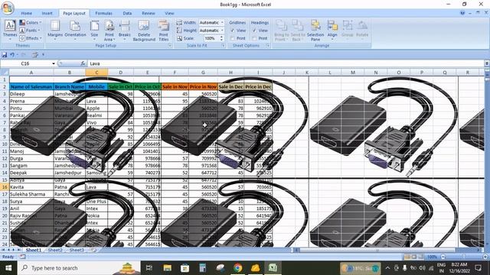Open the Excel Help icon
This screenshot has width=490, height=275.
pyautogui.click(x=462, y=13)
